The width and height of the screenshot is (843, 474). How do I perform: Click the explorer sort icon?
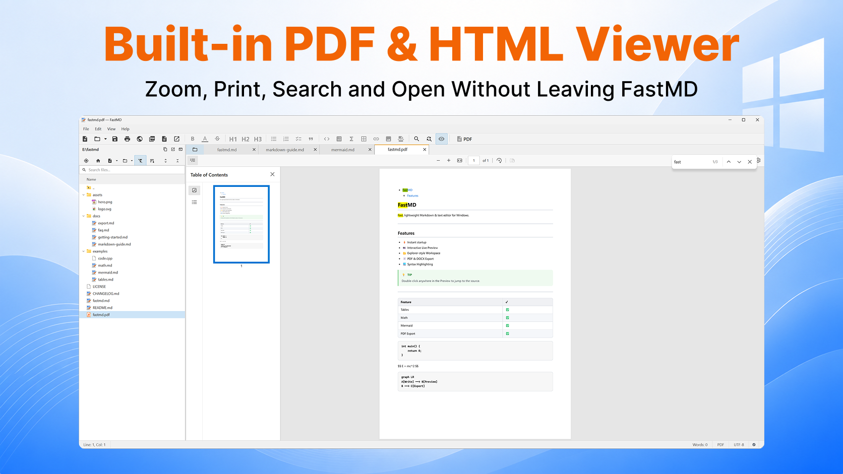152,161
